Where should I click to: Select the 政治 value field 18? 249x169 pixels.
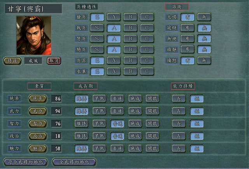[x=56, y=136]
